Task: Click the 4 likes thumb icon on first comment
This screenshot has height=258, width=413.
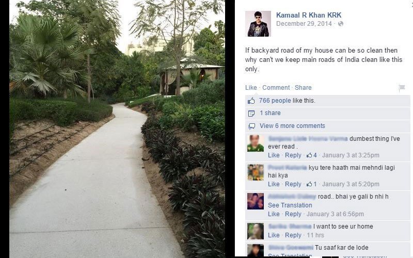Action: point(309,155)
